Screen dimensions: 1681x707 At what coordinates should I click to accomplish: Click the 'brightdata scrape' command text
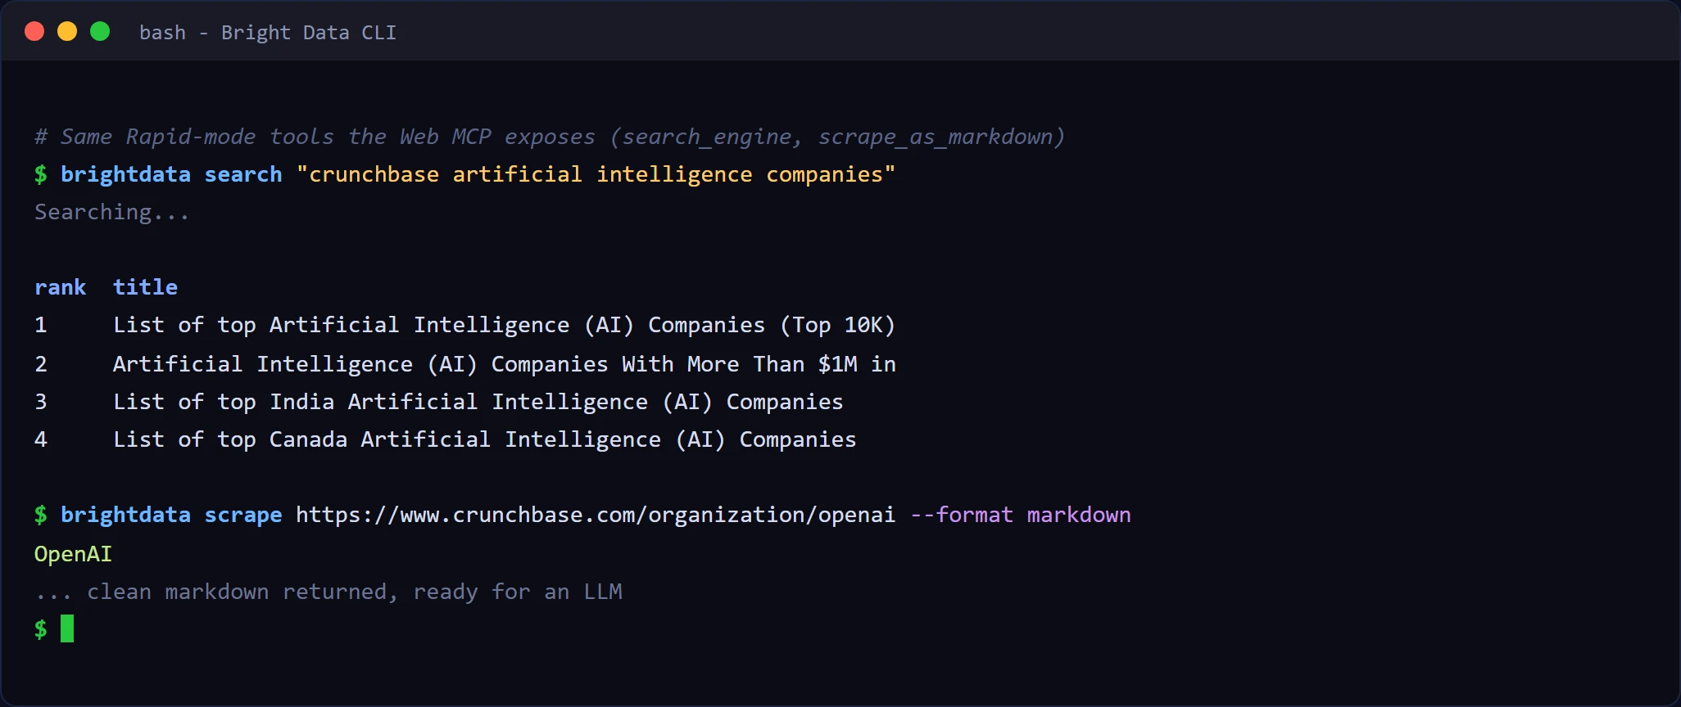tap(171, 515)
